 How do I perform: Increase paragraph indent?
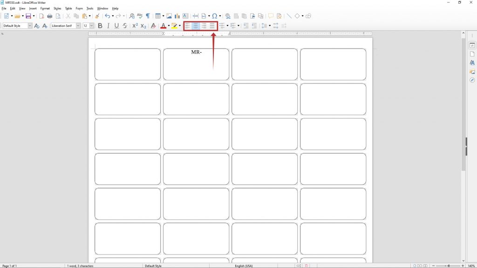pos(246,26)
